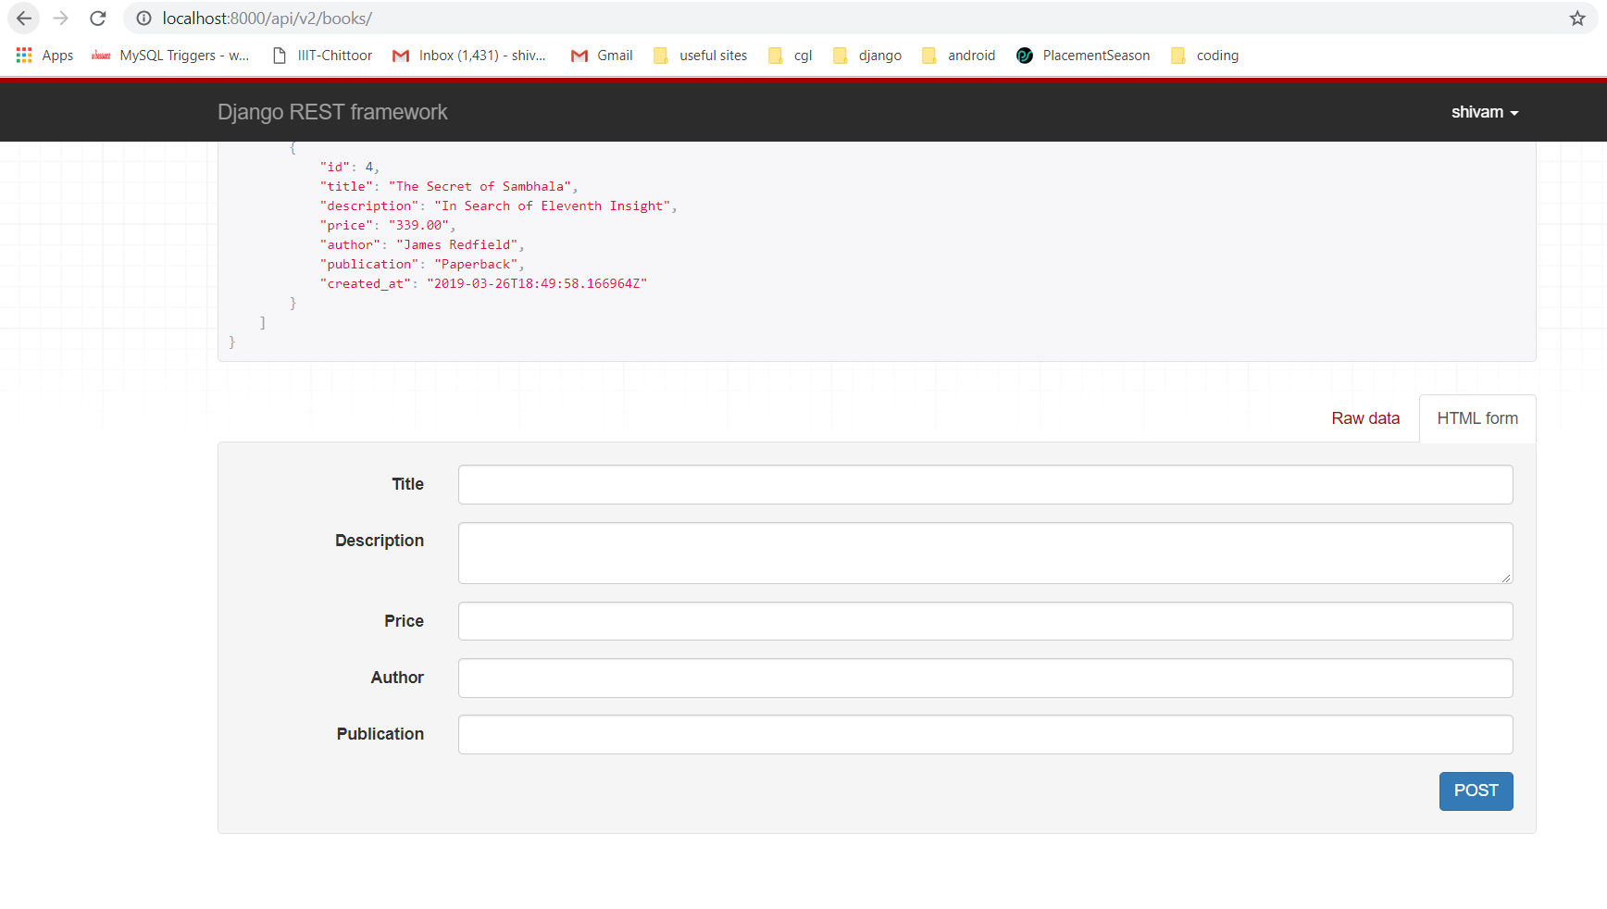1607x909 pixels.
Task: Expand the android bookmarks folder
Action: (x=958, y=55)
